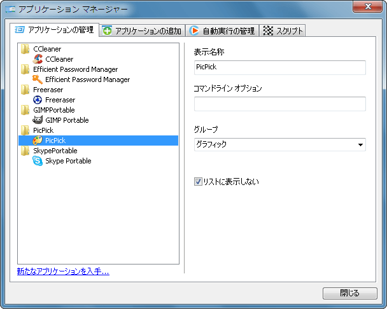Viewport: 387px width, 309px height.
Task: Click the Efficient Password Manager folder icon
Action: click(25, 69)
